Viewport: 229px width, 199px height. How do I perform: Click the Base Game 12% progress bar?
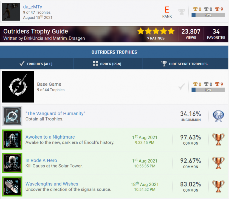tap(208, 90)
